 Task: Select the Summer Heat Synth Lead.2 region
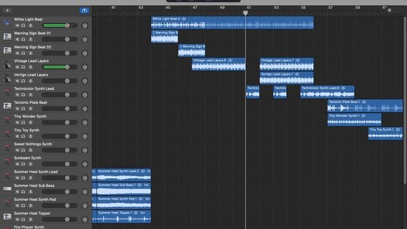pyautogui.click(x=124, y=175)
